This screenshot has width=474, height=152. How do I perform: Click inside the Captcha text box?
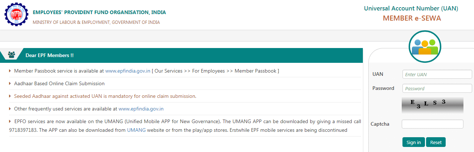click(x=433, y=124)
